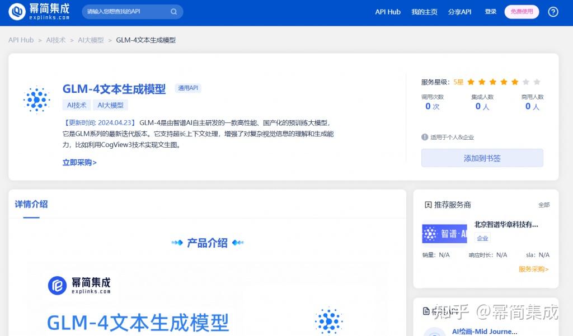Viewport: 573px width, 336px height.
Task: Click the 免费使用 button
Action: coord(521,11)
